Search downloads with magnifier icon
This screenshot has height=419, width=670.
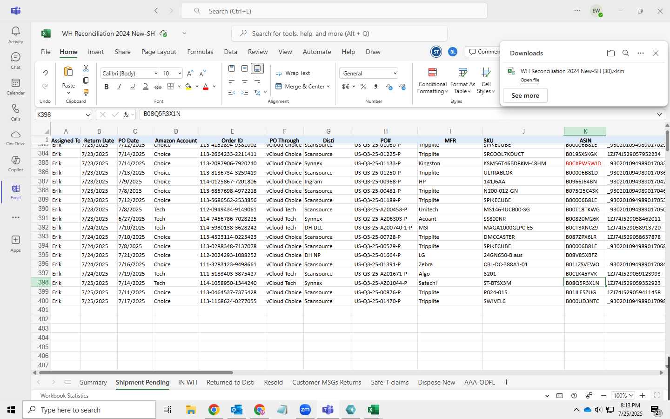(x=626, y=53)
